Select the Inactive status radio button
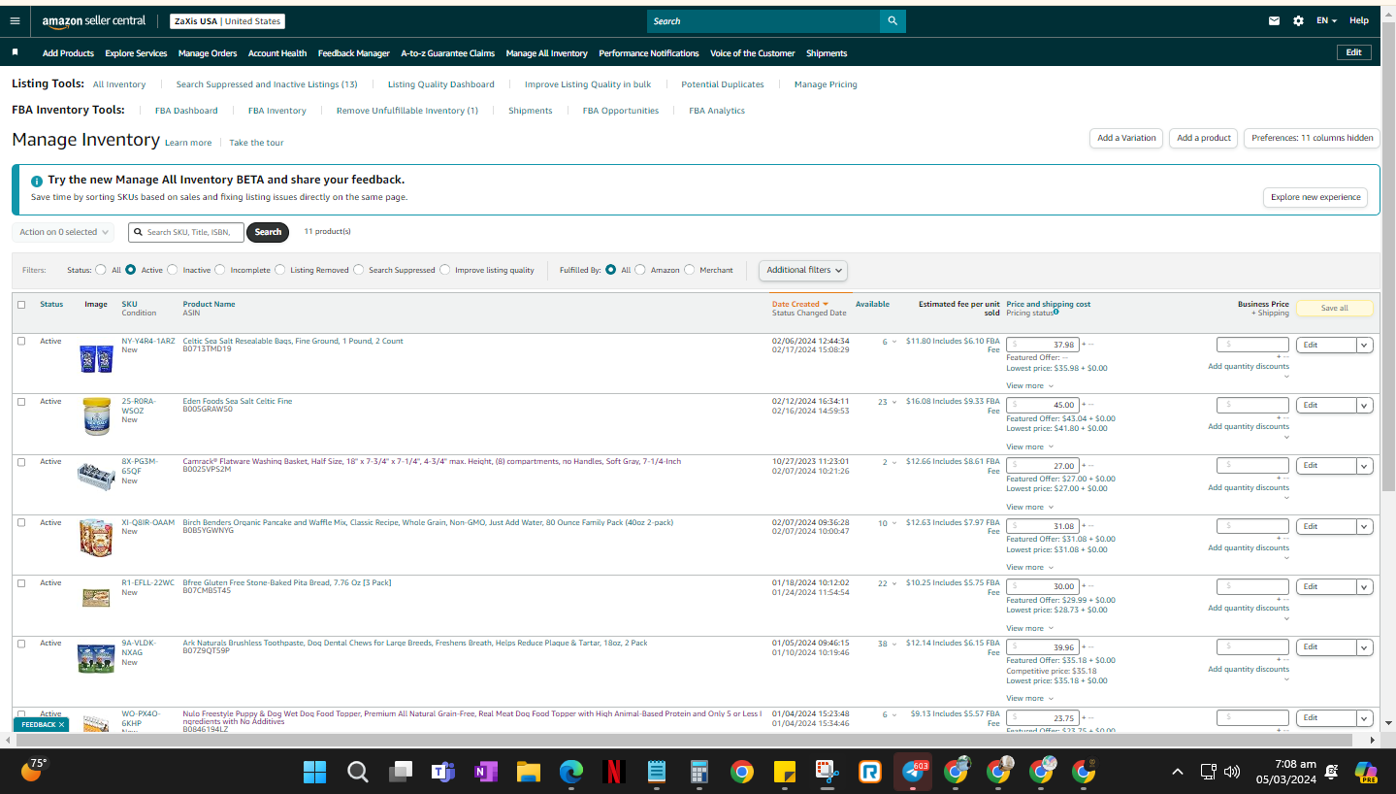The height and width of the screenshot is (794, 1396). tap(173, 270)
